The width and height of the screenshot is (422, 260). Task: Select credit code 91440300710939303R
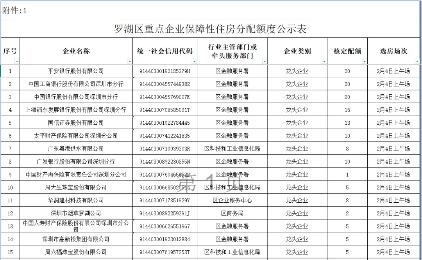point(165,149)
